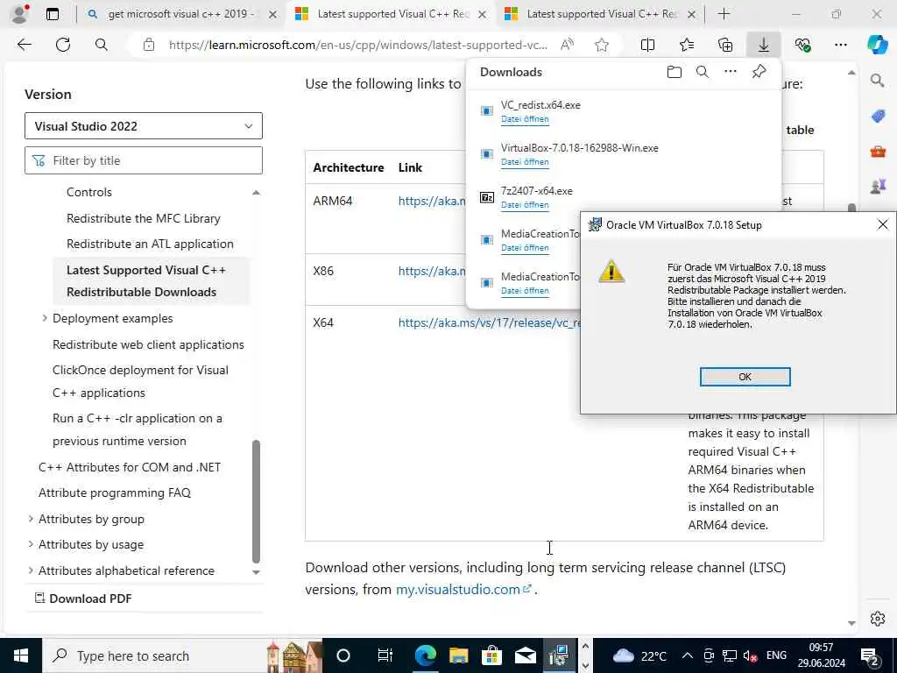This screenshot has height=673, width=897.
Task: Click the Filter by title field
Action: 144,160
